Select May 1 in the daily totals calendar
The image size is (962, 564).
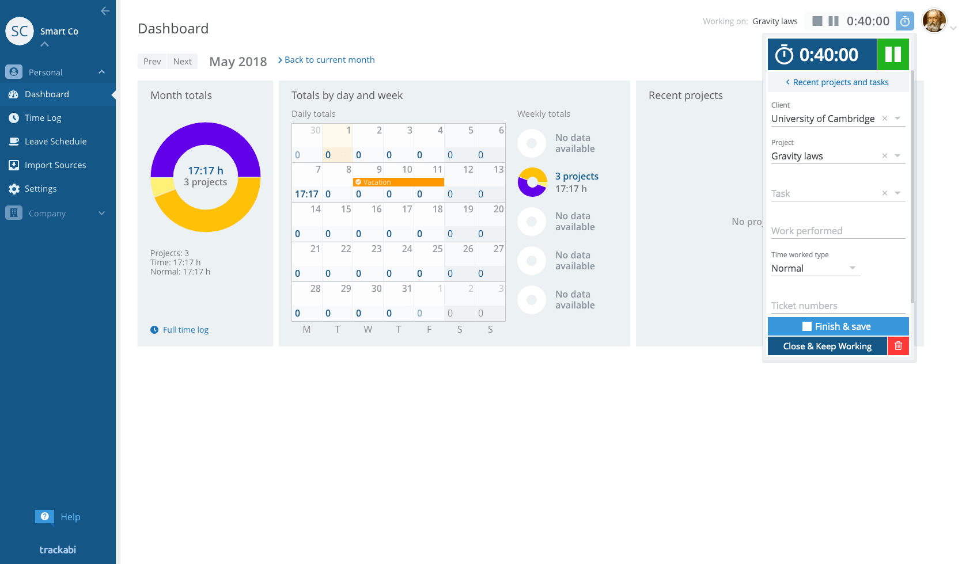(338, 143)
